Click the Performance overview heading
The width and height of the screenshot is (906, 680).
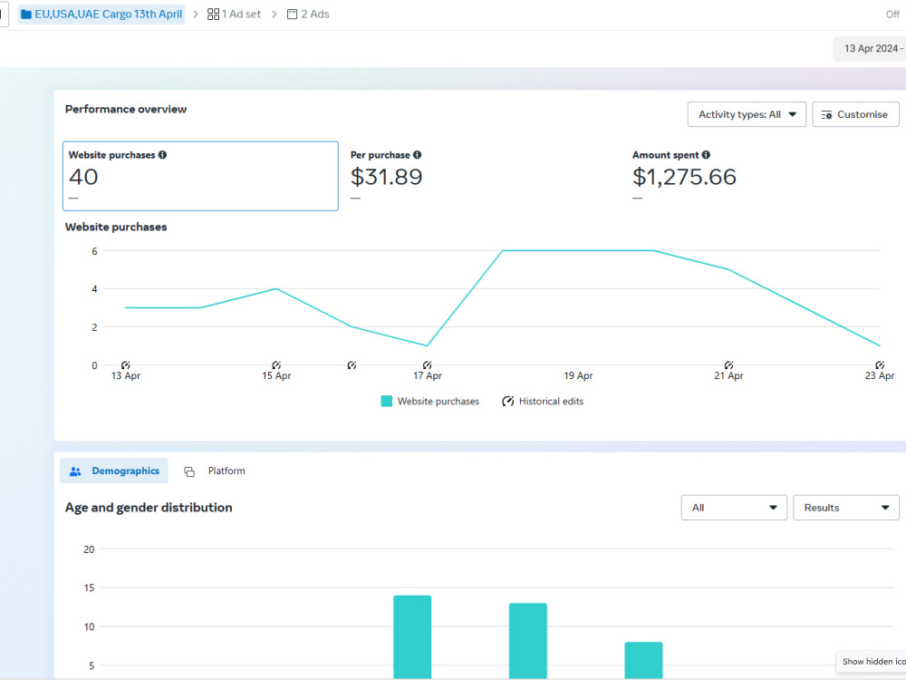pos(126,110)
